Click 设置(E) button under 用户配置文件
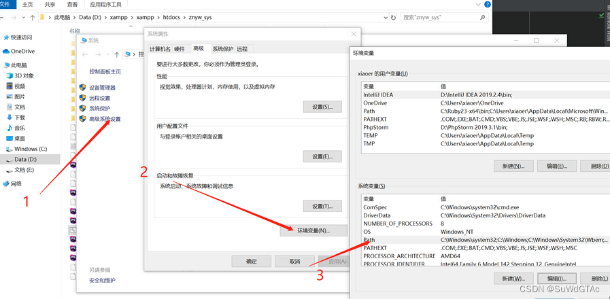610x299 pixels. tap(322, 156)
